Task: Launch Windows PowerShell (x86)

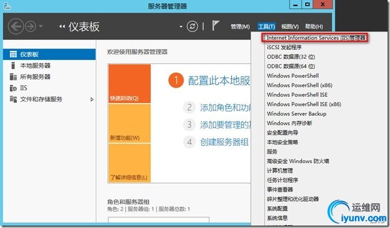Action: [300, 85]
